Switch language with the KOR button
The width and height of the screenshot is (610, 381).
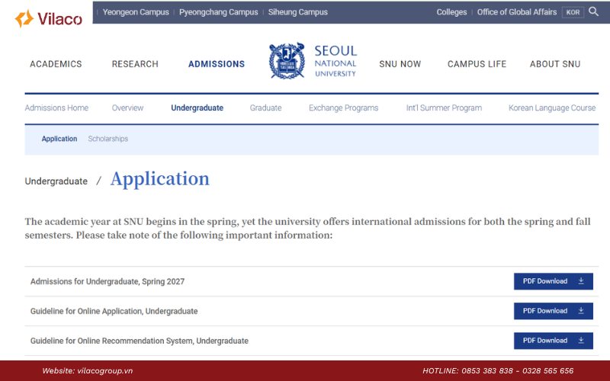click(x=573, y=12)
